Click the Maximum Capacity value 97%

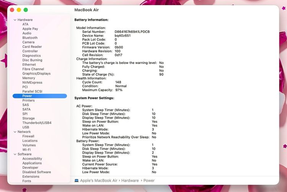[x=119, y=90]
